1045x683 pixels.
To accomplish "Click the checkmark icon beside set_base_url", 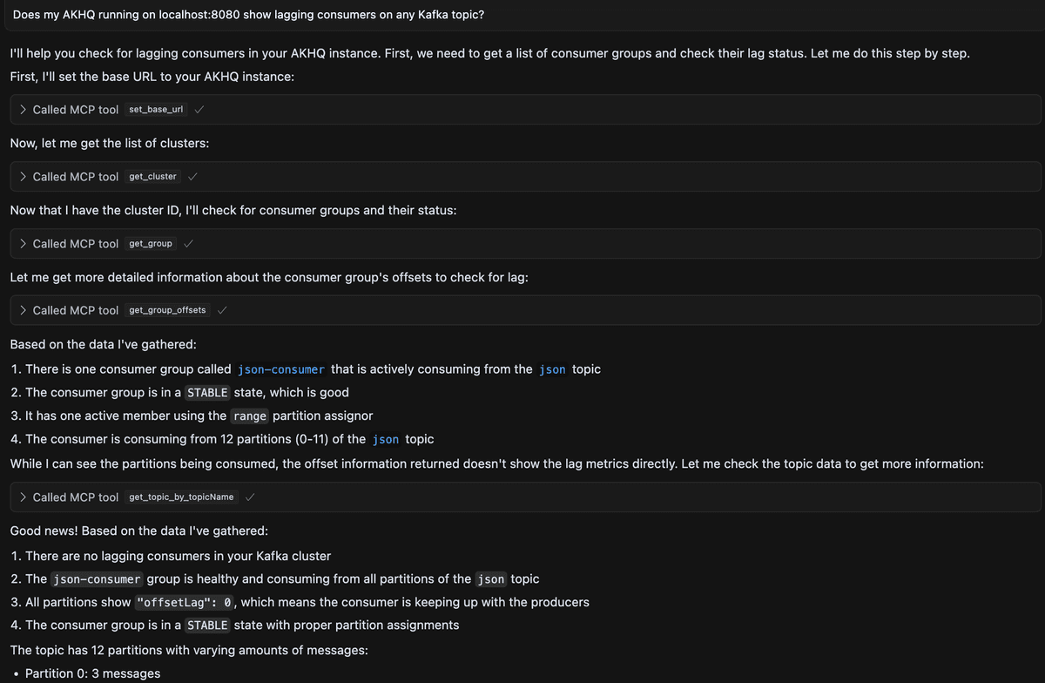I will [x=200, y=110].
